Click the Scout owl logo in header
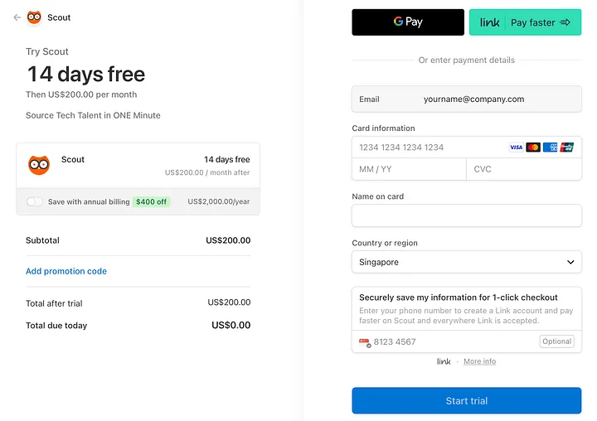 (x=34, y=17)
